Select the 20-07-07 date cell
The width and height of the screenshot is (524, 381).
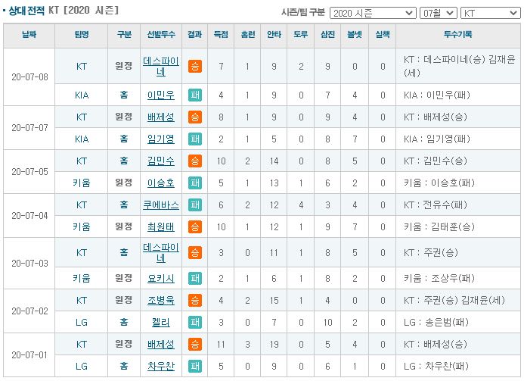tap(29, 127)
